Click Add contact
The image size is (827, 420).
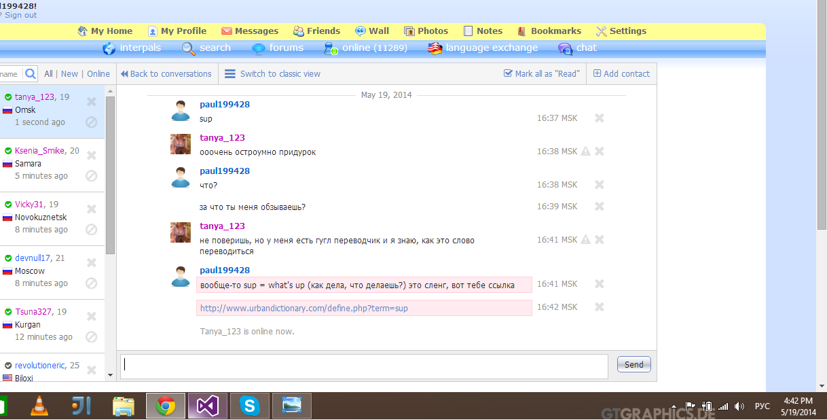click(x=621, y=74)
